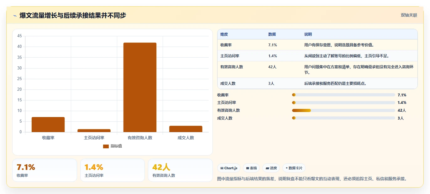This screenshot has width=430, height=194.
Task: Open the 42人 有效咨询人数 data card
Action: 180,170
